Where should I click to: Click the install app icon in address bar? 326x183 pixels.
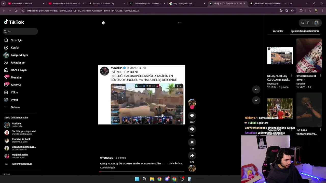click(x=287, y=11)
